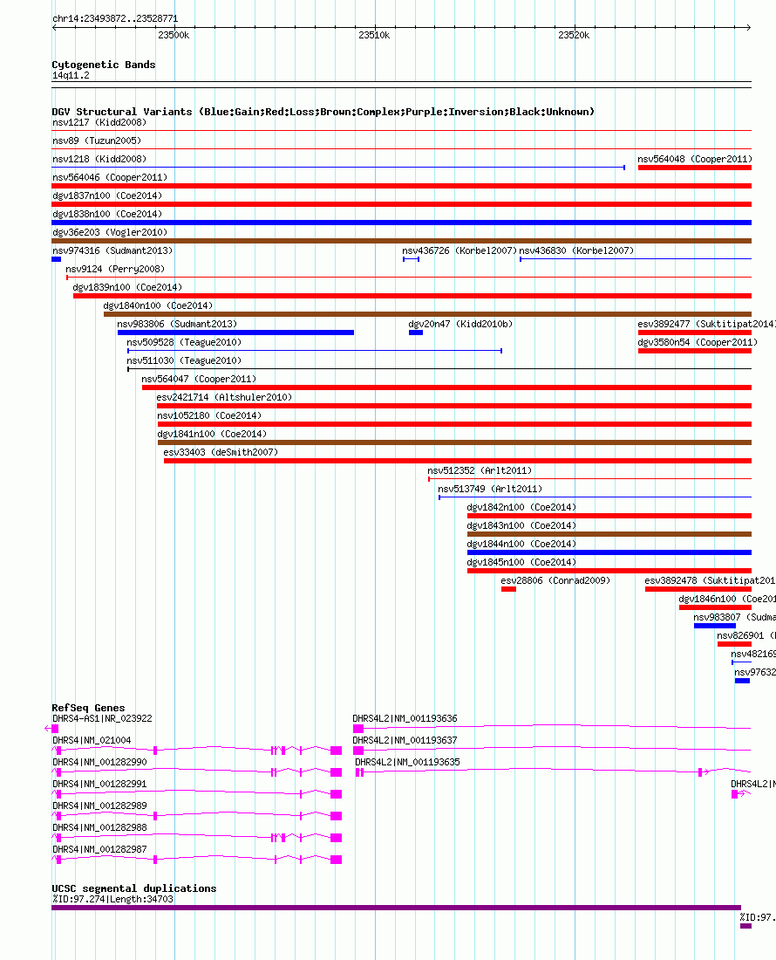Select the nsv564048 (Cooper2011) red bar

695,168
